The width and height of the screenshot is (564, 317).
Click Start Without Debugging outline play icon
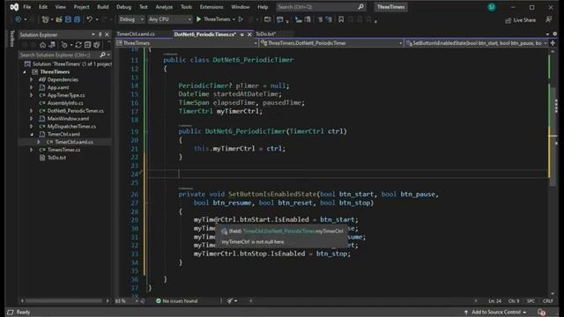(x=241, y=19)
